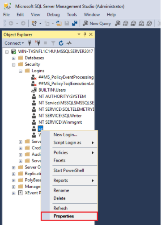This screenshot has width=161, height=226.
Task: Click the Analysis Services MDX Query icon
Action: 125,23
